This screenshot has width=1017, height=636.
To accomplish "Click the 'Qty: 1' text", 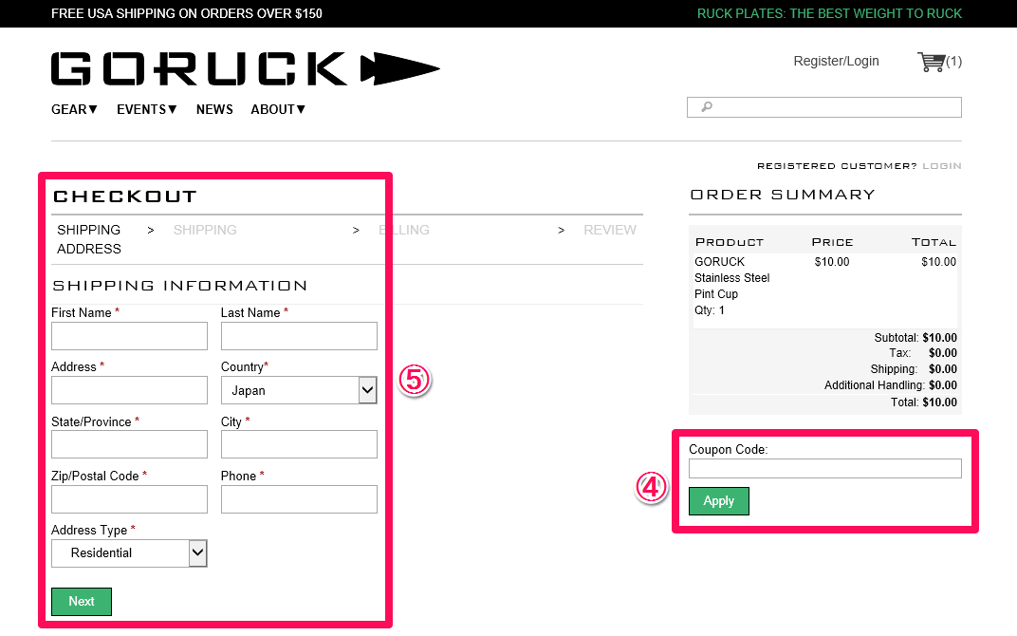I will [x=710, y=310].
